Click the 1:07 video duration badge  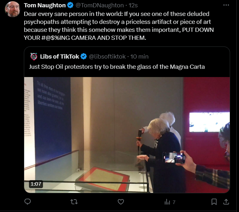(x=36, y=184)
